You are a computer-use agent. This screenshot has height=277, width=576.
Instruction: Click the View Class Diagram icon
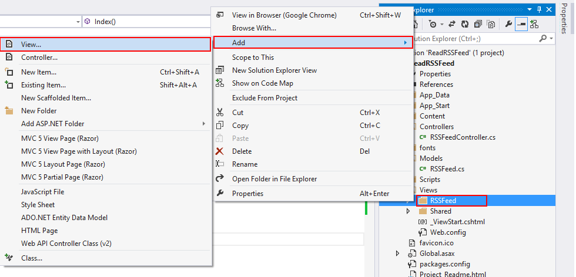(x=534, y=24)
